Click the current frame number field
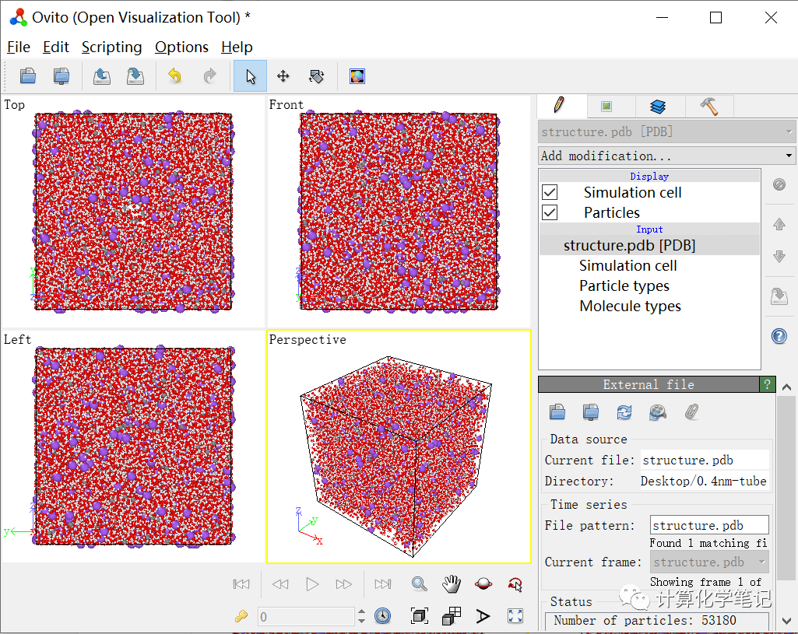This screenshot has width=798, height=634. pyautogui.click(x=306, y=616)
